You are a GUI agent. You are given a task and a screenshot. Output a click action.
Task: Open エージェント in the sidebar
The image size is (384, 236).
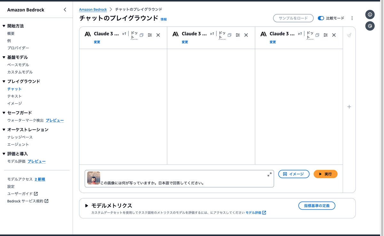click(x=18, y=145)
